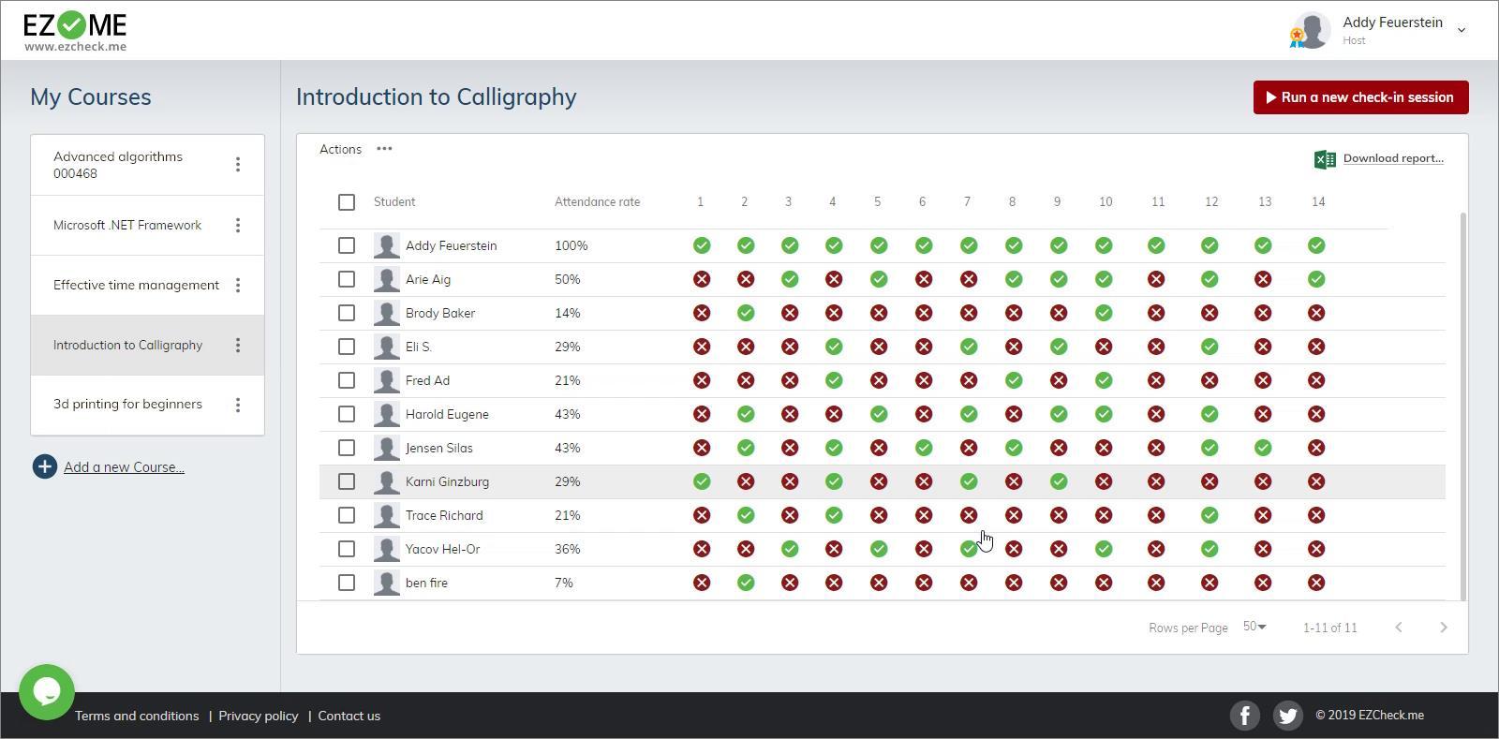Toggle Yacov Hel-Or session 10 check mark
Screen dimensions: 1499x739
(1104, 549)
